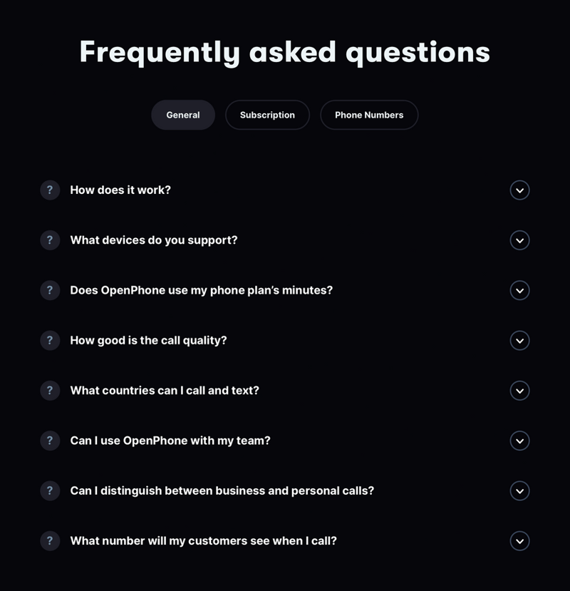Click the question mark icon next to the countries question

[x=49, y=391]
